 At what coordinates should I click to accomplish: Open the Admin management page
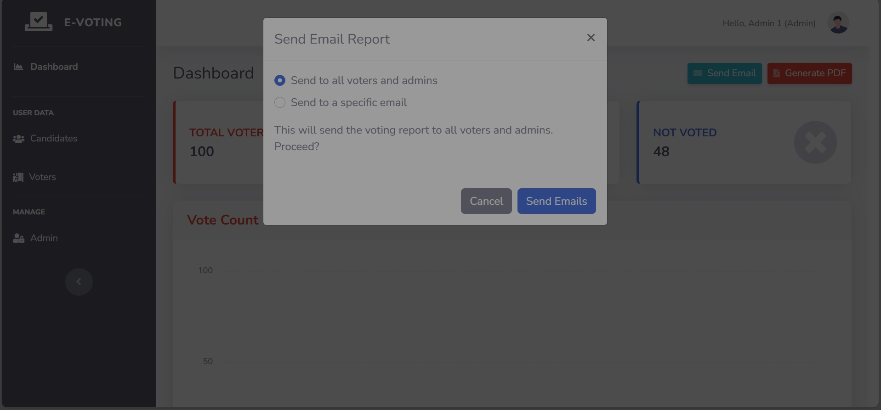[x=44, y=238]
